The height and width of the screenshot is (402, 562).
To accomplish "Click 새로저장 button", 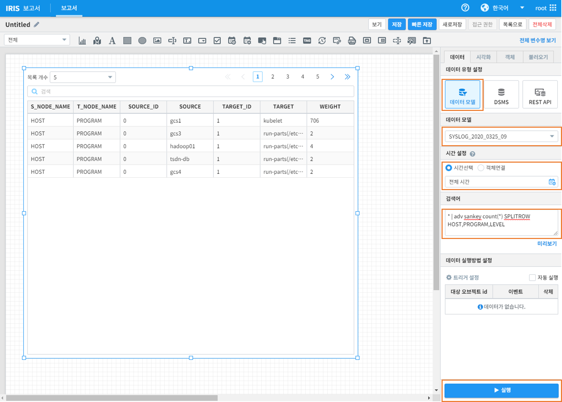I will pyautogui.click(x=452, y=24).
